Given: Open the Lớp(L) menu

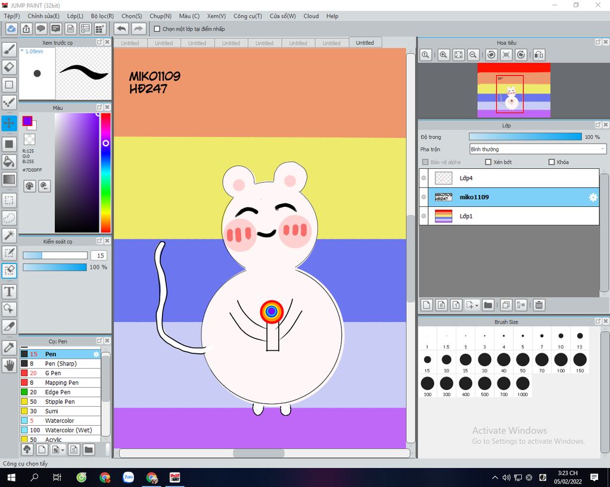Looking at the screenshot, I should pos(75,16).
